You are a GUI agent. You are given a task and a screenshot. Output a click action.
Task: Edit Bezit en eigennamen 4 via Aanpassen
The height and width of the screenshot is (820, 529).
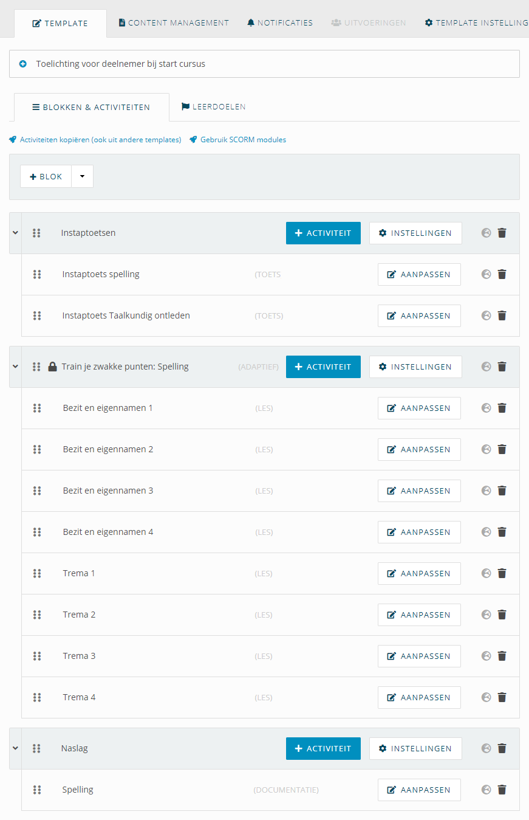click(419, 532)
